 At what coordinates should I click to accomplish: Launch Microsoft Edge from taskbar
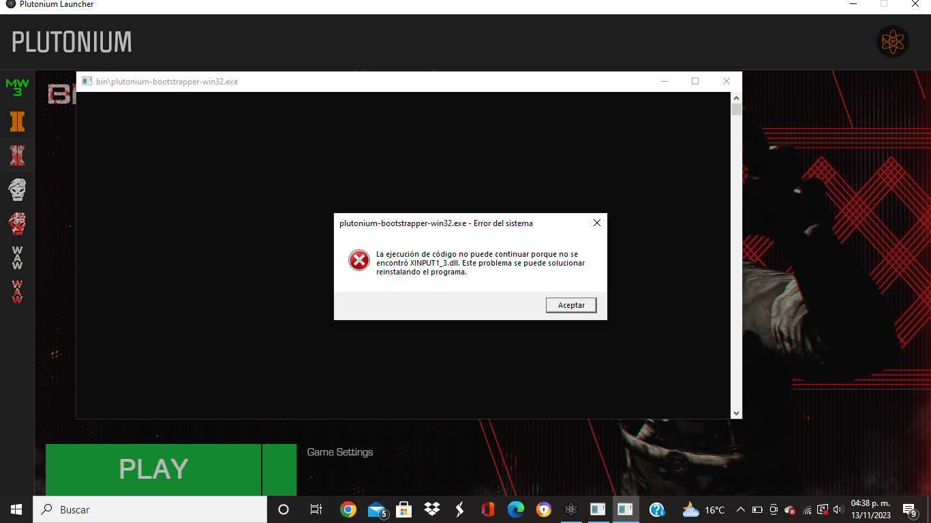click(x=515, y=509)
